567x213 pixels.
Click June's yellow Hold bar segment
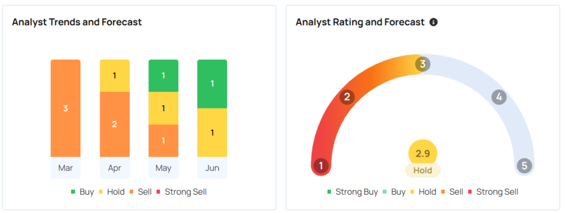pos(212,132)
